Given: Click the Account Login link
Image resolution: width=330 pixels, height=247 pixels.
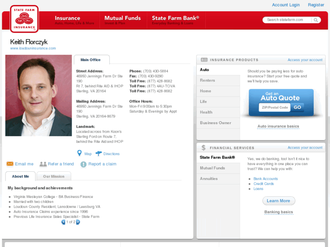Looking at the screenshot, I should tap(286, 5).
